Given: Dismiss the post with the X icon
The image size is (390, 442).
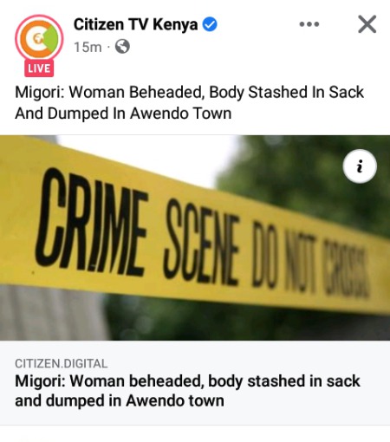Looking at the screenshot, I should click(367, 24).
